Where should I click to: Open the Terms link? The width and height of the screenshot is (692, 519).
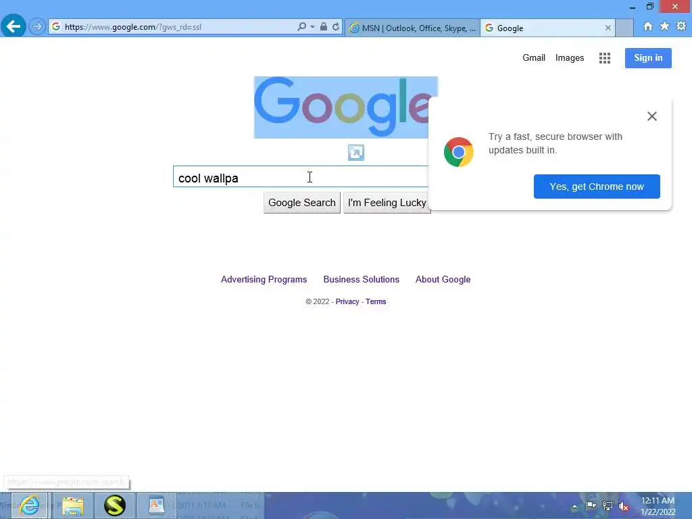[376, 301]
